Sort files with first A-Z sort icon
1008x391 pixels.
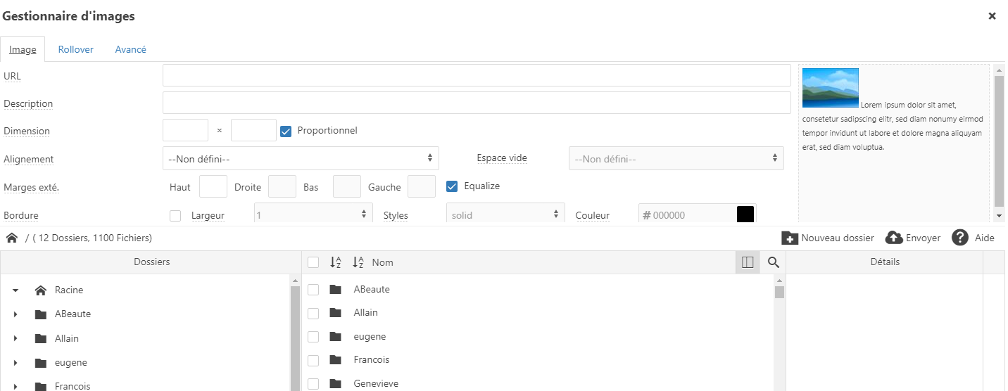[336, 262]
